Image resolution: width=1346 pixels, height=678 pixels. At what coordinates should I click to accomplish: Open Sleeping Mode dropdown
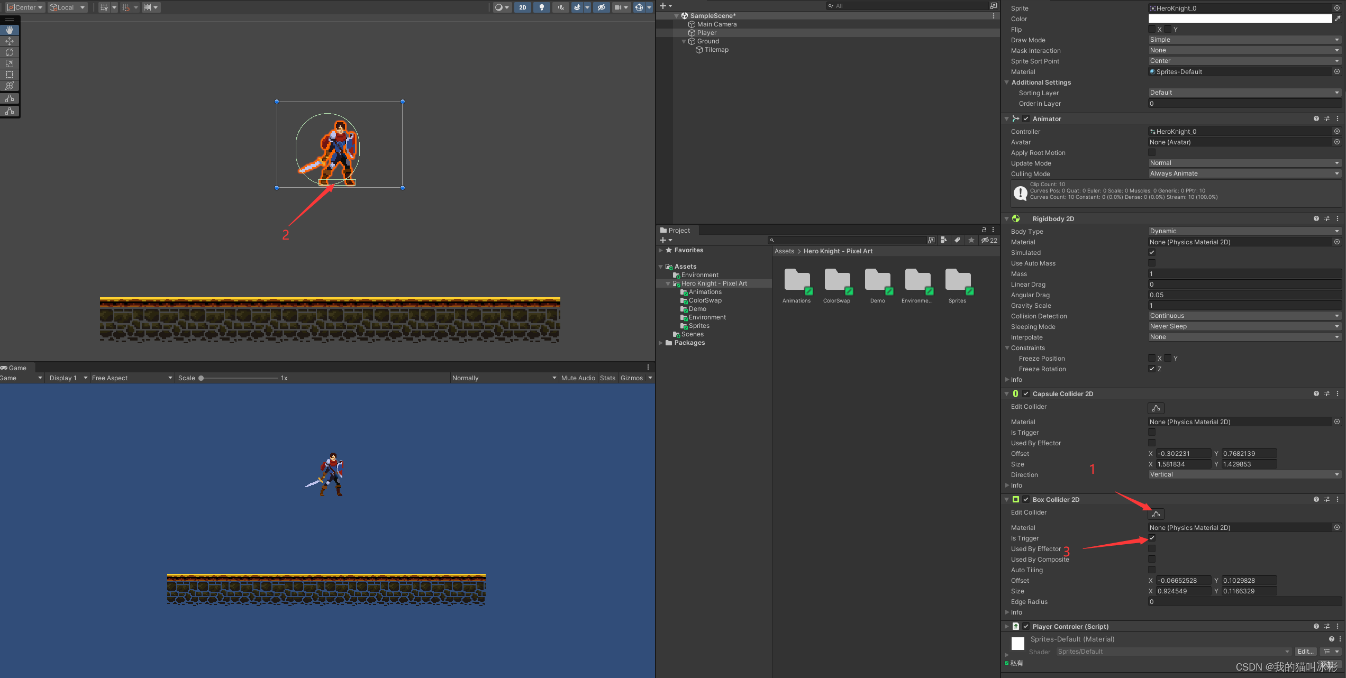1244,326
